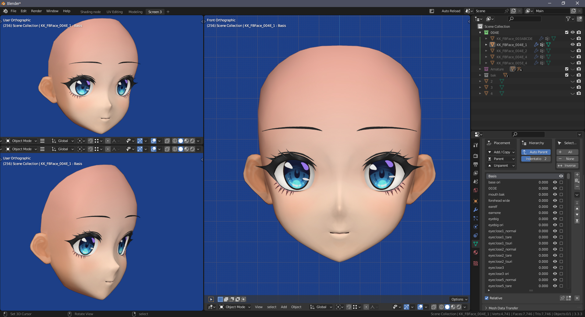Expand KK_FBFace_004E_1 in outliner

[x=486, y=45]
